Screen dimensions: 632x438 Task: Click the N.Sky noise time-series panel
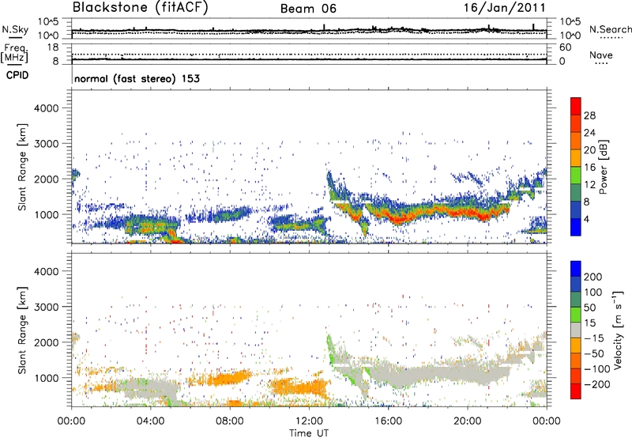(309, 28)
